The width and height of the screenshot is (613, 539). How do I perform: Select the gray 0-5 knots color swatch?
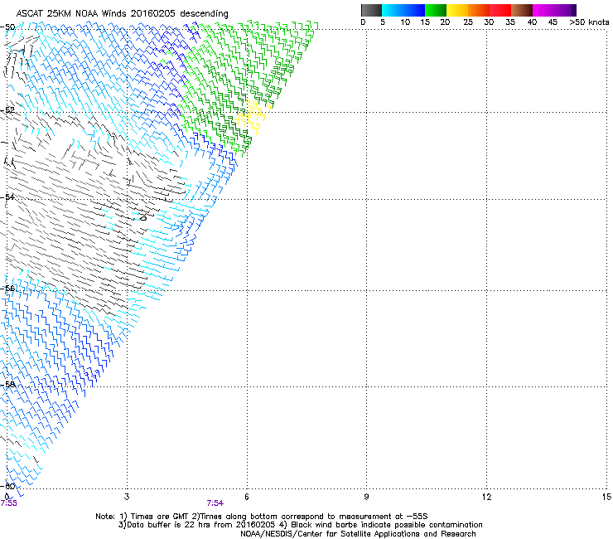[x=371, y=10]
